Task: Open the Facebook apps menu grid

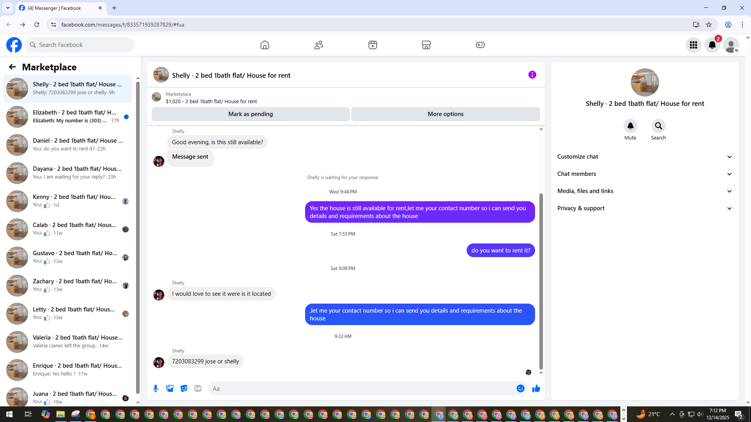Action: pyautogui.click(x=694, y=45)
